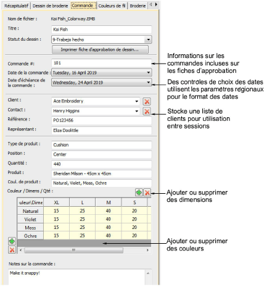
Task: Expand the Client dropdown list
Action: [x=137, y=101]
